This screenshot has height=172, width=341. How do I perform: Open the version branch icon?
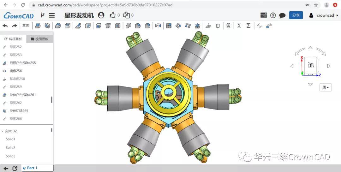click(x=42, y=15)
